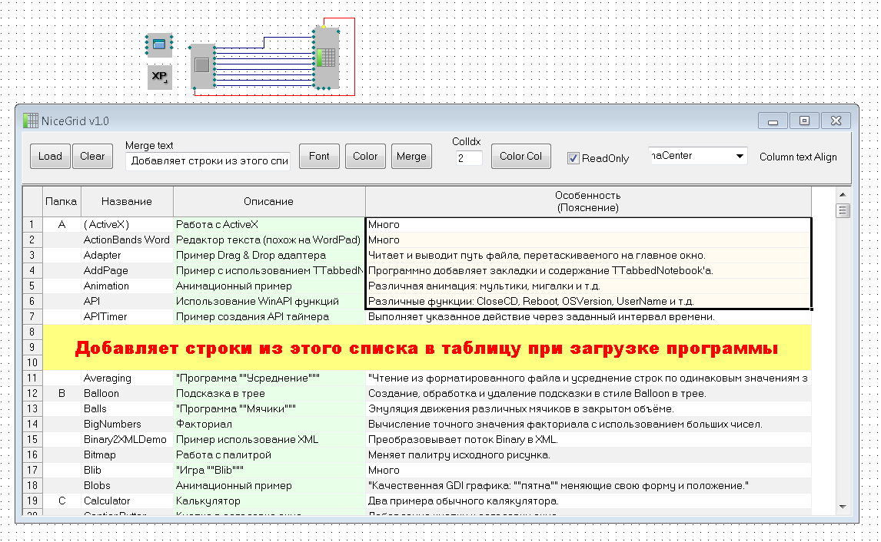Image resolution: width=881 pixels, height=542 pixels.
Task: Click folder cell A in row 1
Action: point(62,224)
